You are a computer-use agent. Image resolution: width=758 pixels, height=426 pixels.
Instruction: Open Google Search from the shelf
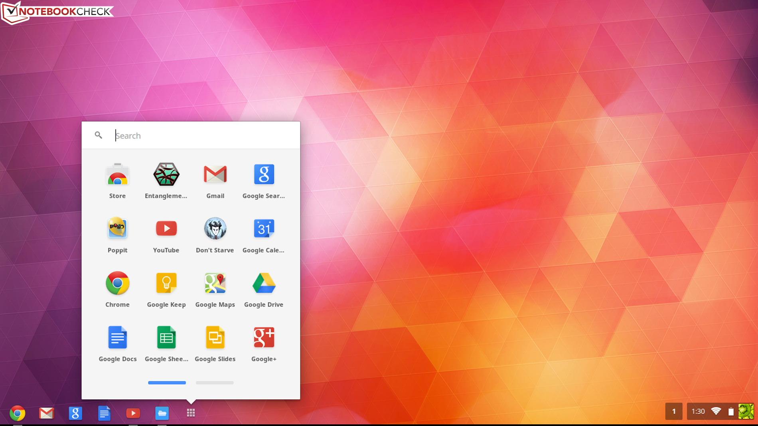(x=75, y=413)
